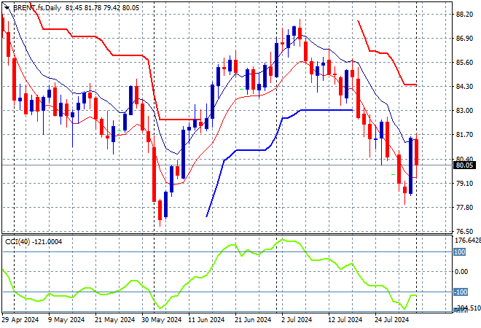The height and width of the screenshot is (328, 481).
Task: Click the 88.20 price axis label
Action: click(464, 15)
